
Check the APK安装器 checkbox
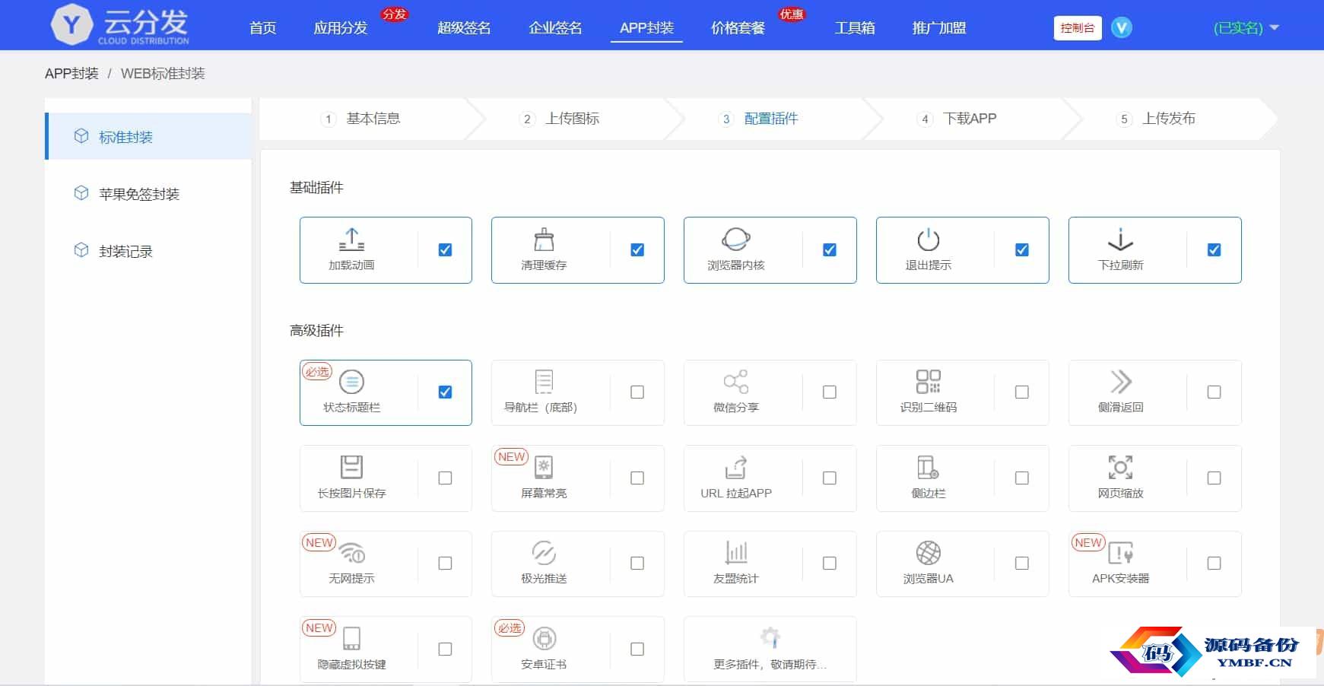tap(1214, 563)
